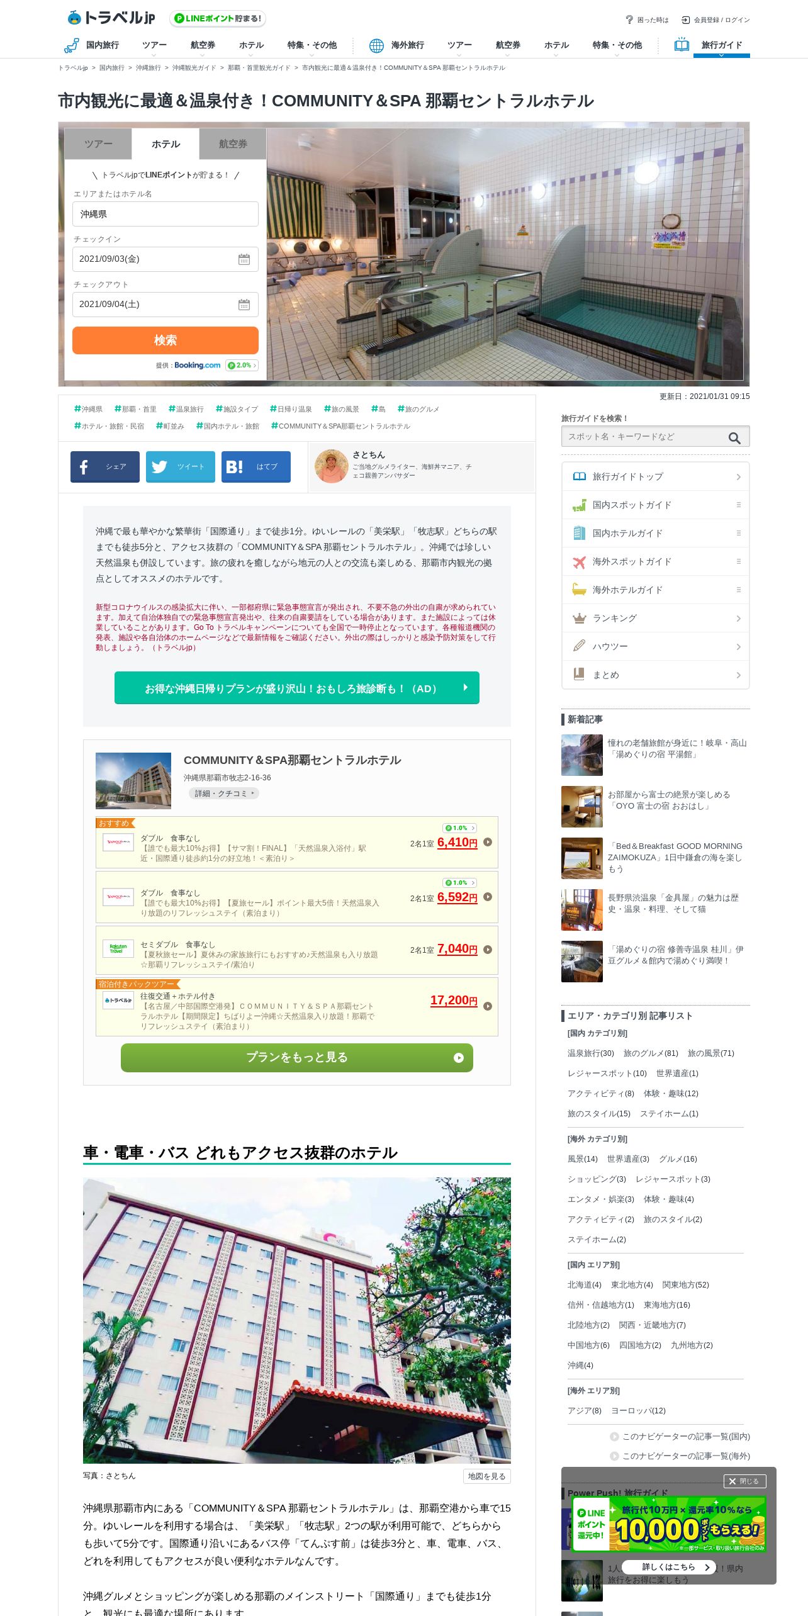
Task: Click green お得な沖縄日帰りプラン AD button
Action: [297, 688]
